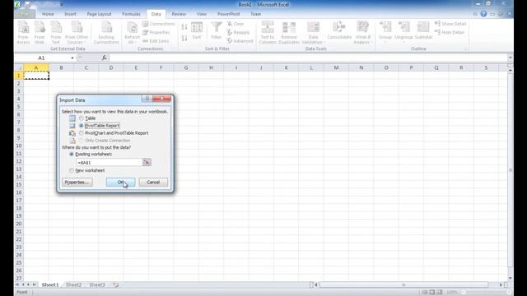Switch to the View tab
Screen dimensions: 527x296
[x=202, y=14]
